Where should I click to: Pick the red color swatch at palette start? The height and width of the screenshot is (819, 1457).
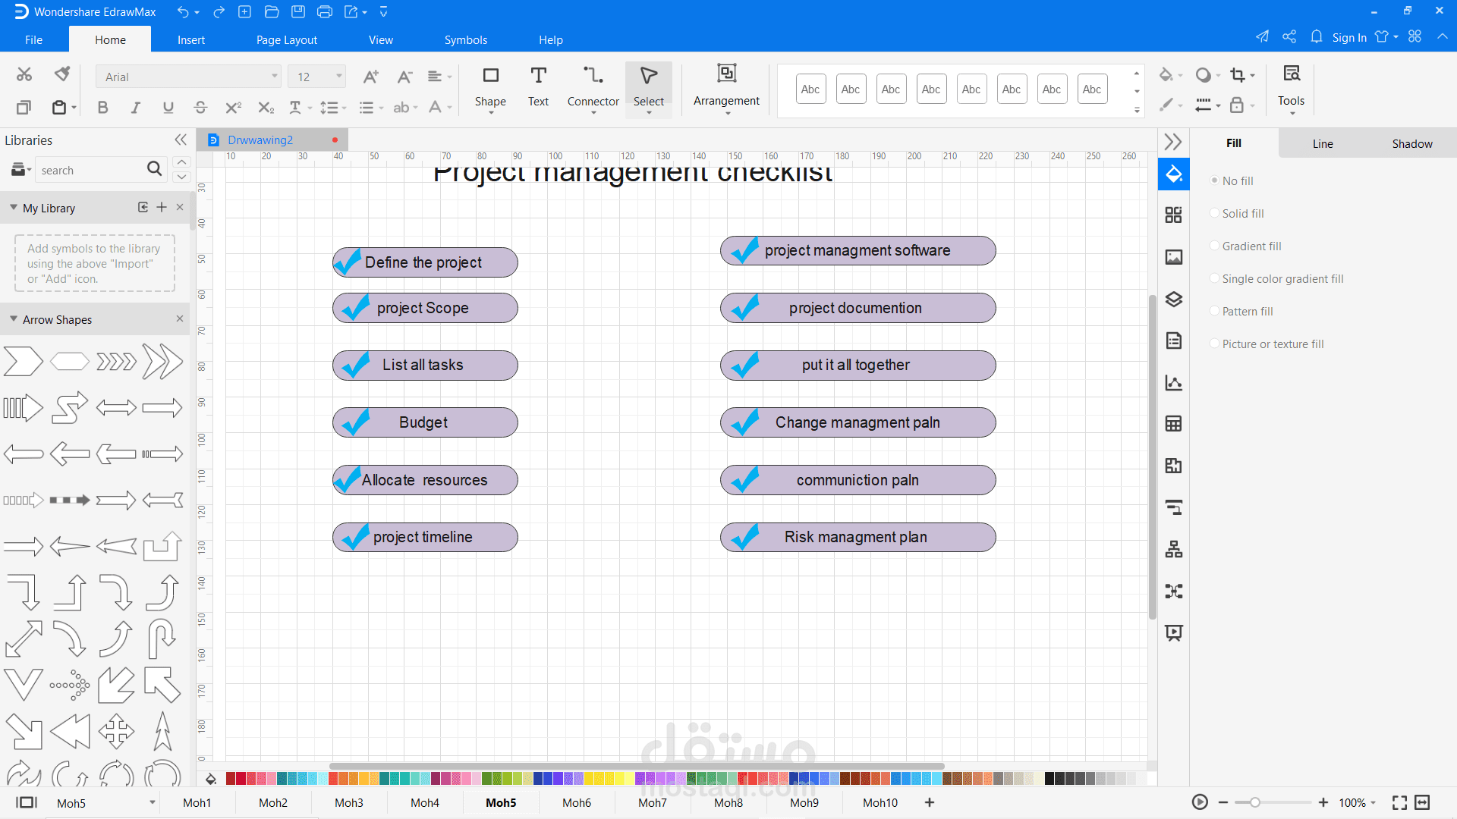pos(231,778)
